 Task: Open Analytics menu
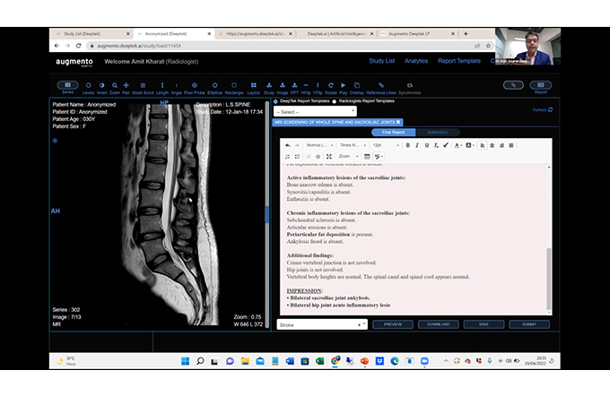point(416,61)
